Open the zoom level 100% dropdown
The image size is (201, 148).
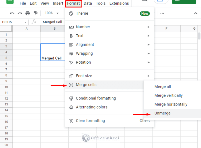52,13
